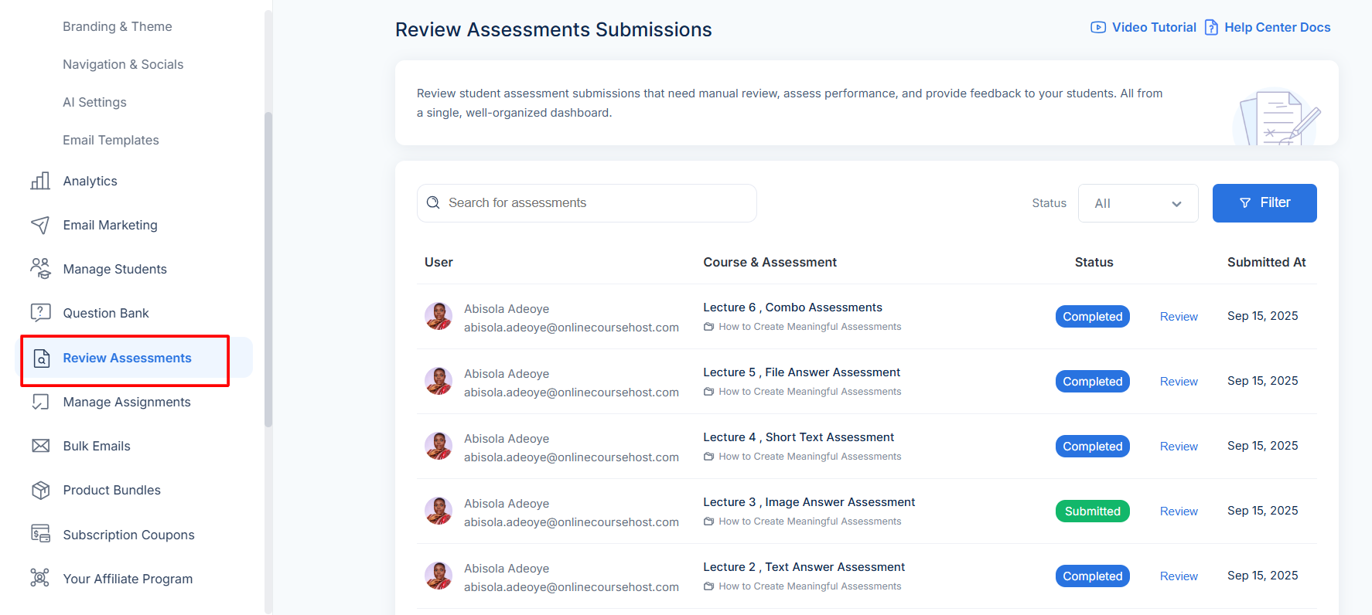Click the green Submitted badge for Lecture 3
Viewport: 1372px width, 615px height.
[1092, 511]
